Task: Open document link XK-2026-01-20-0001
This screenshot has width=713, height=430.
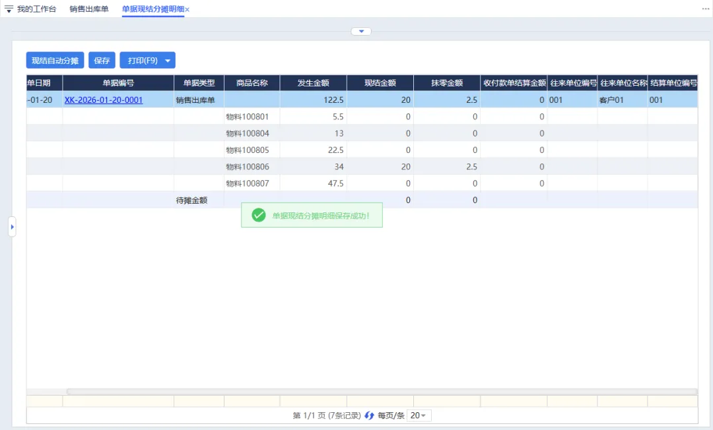Action: pyautogui.click(x=104, y=100)
